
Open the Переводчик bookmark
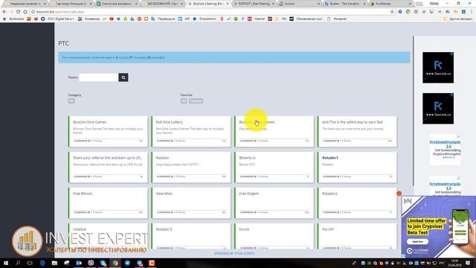[164, 19]
